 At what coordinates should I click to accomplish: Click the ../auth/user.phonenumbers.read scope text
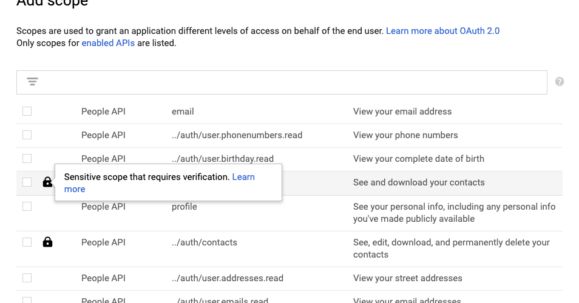click(237, 135)
